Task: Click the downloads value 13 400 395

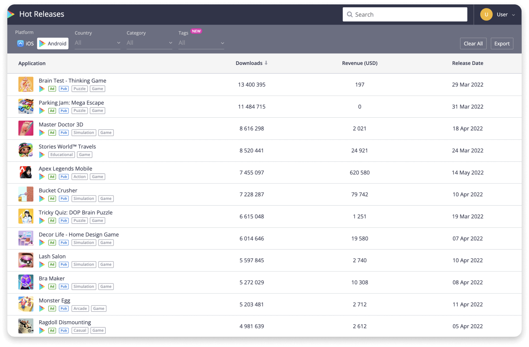Action: pyautogui.click(x=252, y=85)
